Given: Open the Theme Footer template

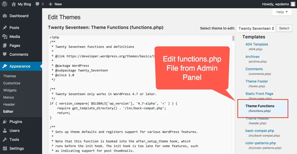Looking at the screenshot, I should click(x=257, y=81).
